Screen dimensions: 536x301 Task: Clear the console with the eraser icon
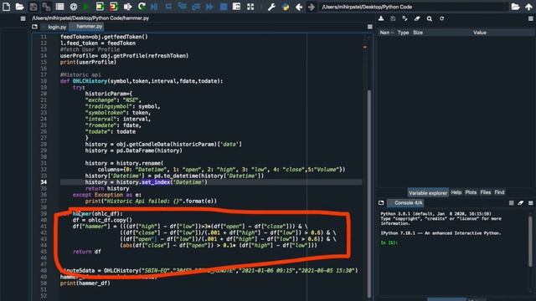[521, 202]
